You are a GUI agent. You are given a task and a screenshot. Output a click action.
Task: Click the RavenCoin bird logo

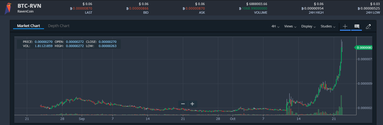(8, 8)
